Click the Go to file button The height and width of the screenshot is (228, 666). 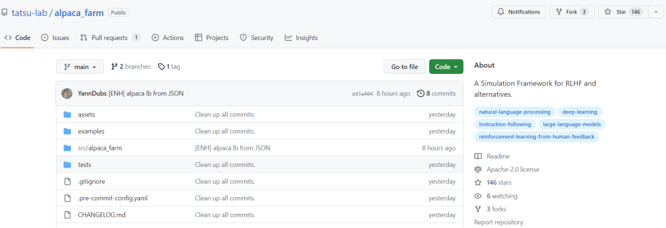tap(405, 67)
